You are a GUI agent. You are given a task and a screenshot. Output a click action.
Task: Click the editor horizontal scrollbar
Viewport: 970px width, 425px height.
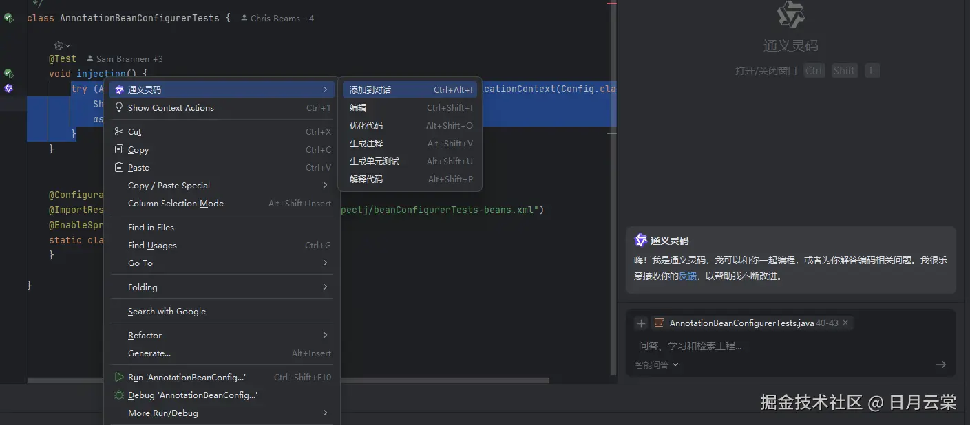click(288, 380)
